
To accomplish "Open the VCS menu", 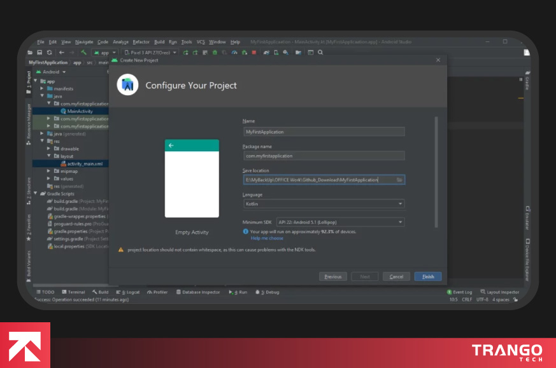I will (x=200, y=41).
